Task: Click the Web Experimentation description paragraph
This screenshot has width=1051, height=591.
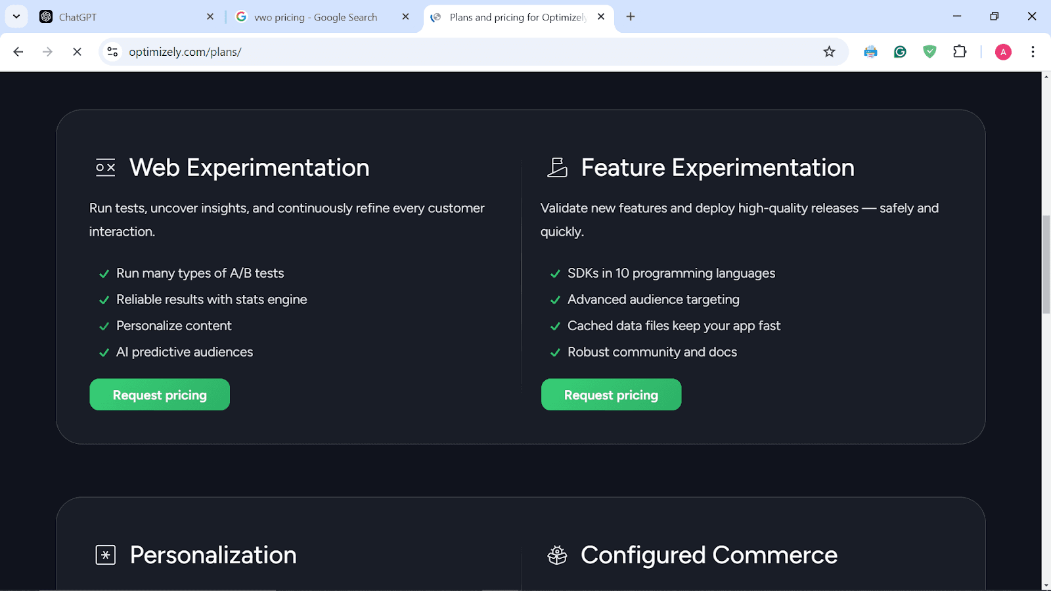Action: (287, 220)
